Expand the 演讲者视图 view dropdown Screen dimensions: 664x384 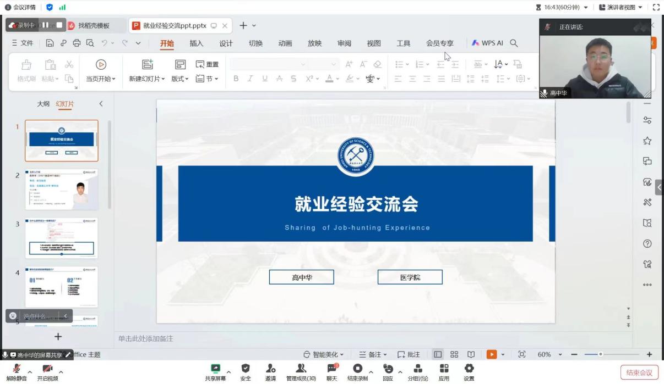click(621, 7)
